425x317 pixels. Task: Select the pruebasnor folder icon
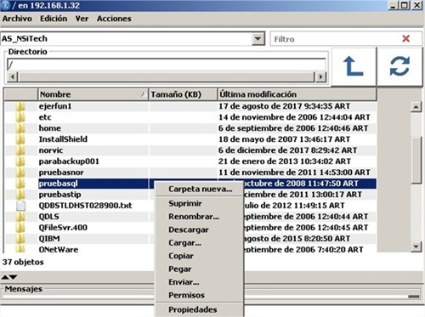pos(20,173)
